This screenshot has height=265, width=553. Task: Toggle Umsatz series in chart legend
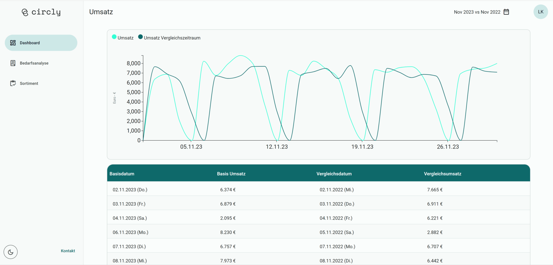(123, 38)
